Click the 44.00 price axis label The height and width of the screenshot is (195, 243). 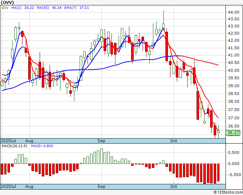[234, 12]
